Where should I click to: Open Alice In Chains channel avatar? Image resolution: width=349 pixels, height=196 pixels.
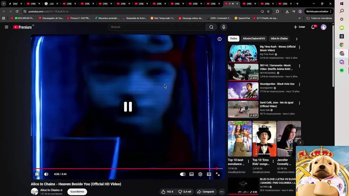34,192
